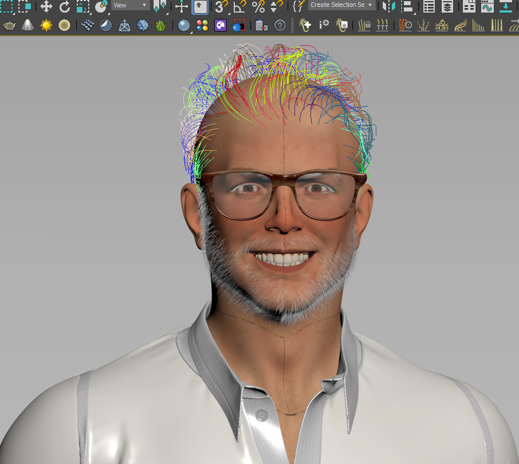Open the View coordinate system dropdown
This screenshot has height=464, width=519.
(130, 5)
